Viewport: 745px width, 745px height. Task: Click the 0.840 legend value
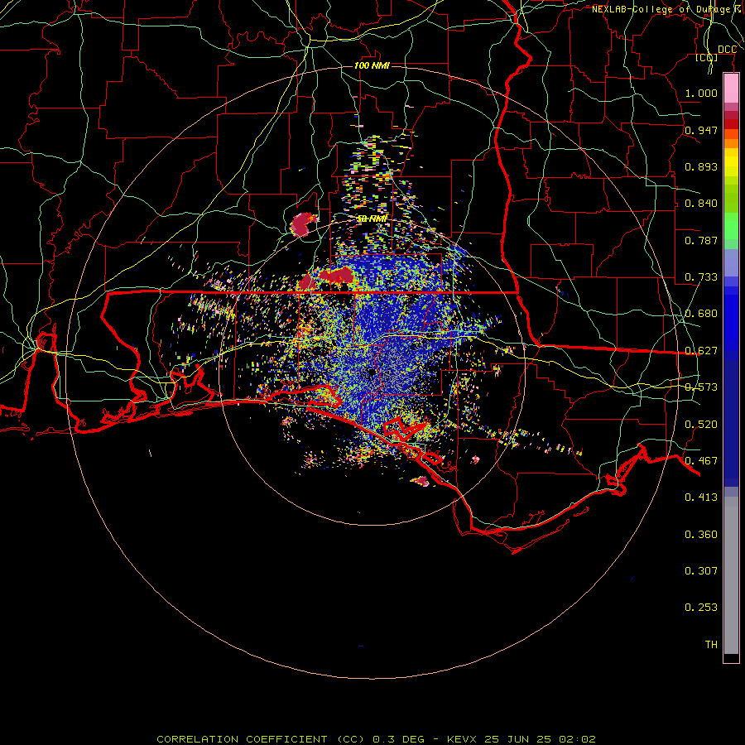point(701,204)
